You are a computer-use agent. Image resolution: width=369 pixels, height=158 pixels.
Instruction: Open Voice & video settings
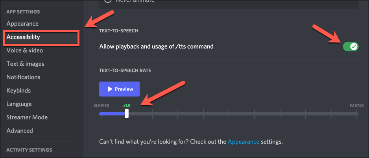pos(25,50)
